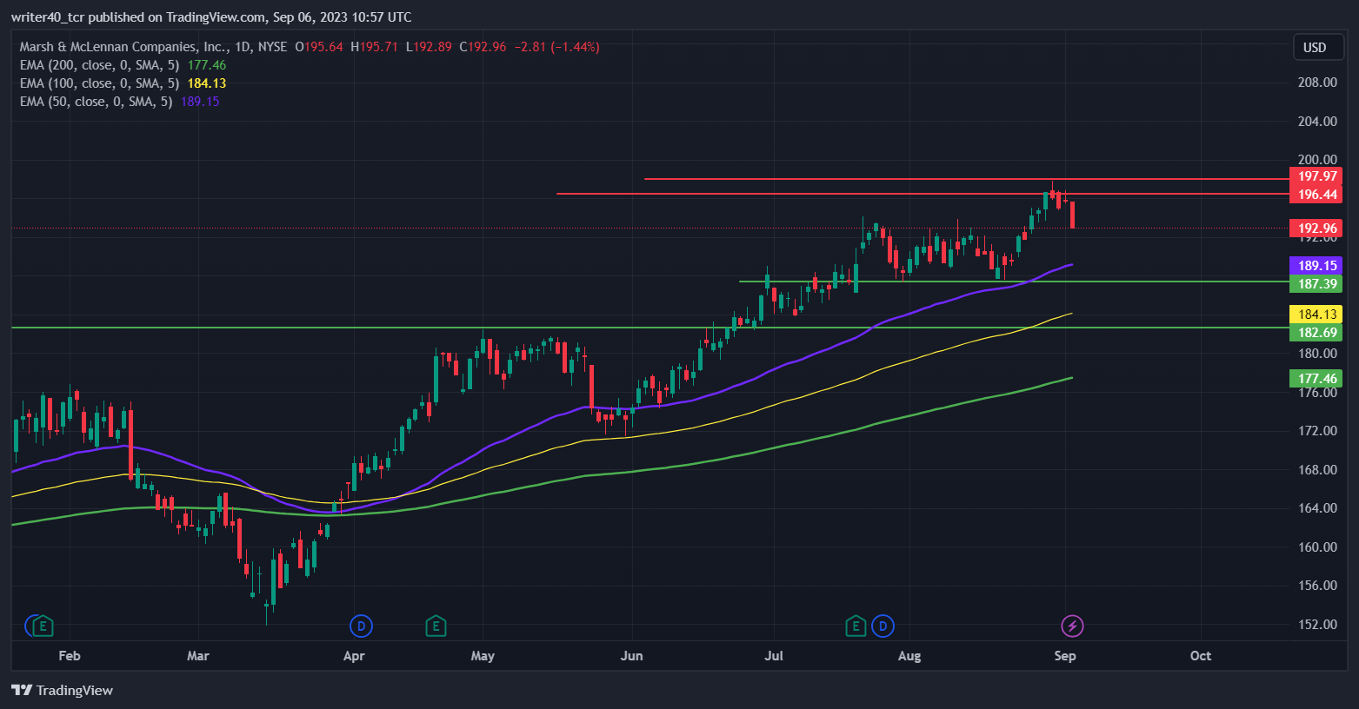Click the 200.00 price axis value
Viewport: 1359px width, 709px height.
(1317, 160)
